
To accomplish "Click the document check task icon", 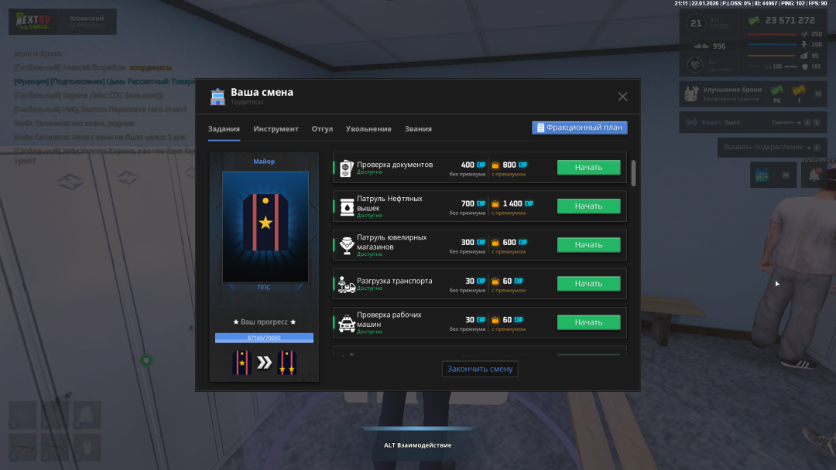I will 346,168.
